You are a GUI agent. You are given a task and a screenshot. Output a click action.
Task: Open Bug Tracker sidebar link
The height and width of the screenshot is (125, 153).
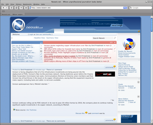pyautogui.click(x=123, y=74)
